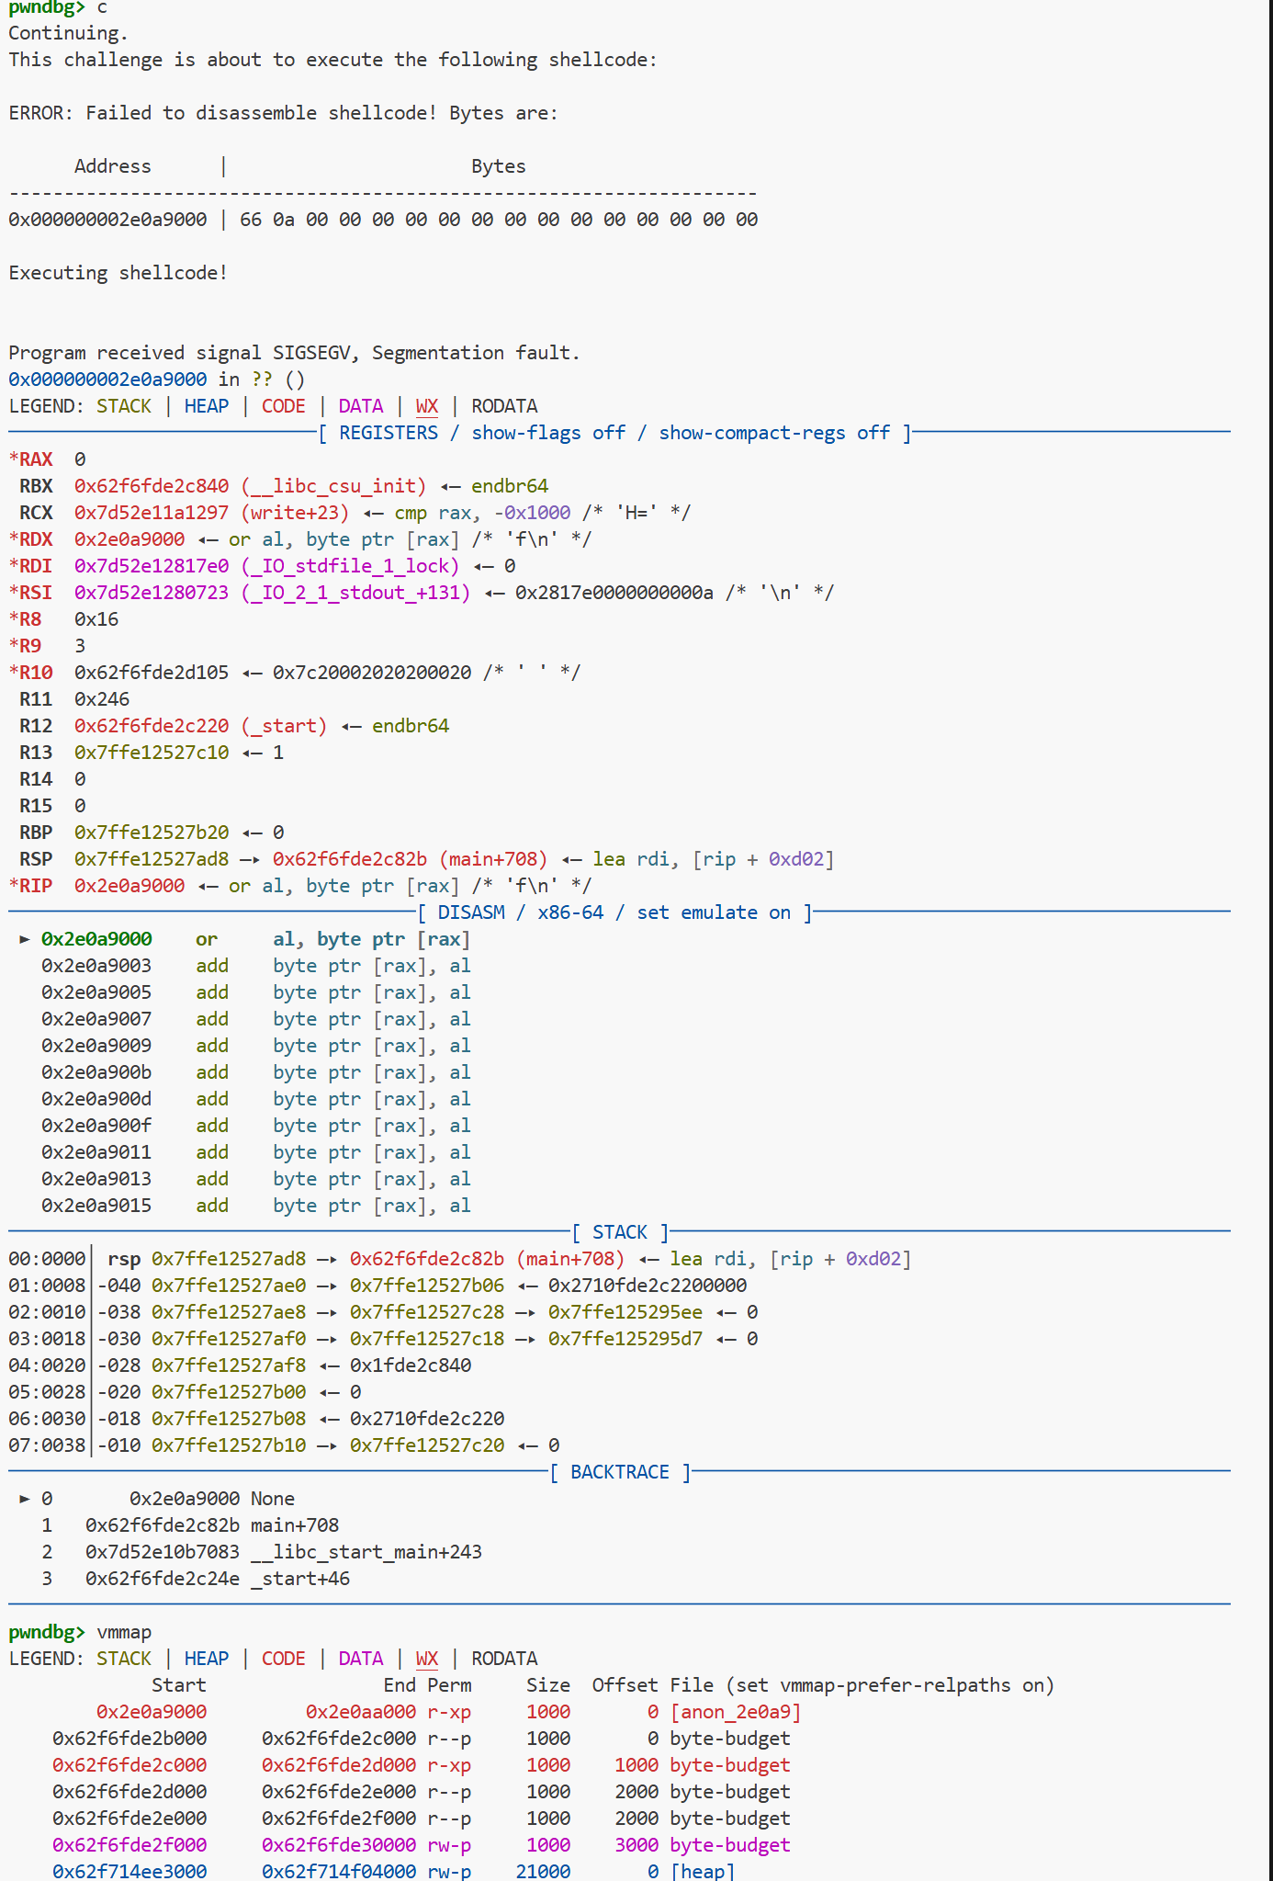Click address 0x7ffe12527c20 in stack row 07:0038
Screen dimensions: 1273x1881
(x=427, y=1445)
